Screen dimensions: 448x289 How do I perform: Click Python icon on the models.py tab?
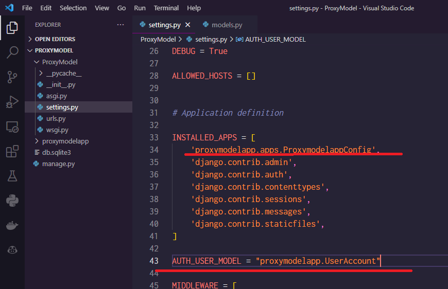coord(205,25)
